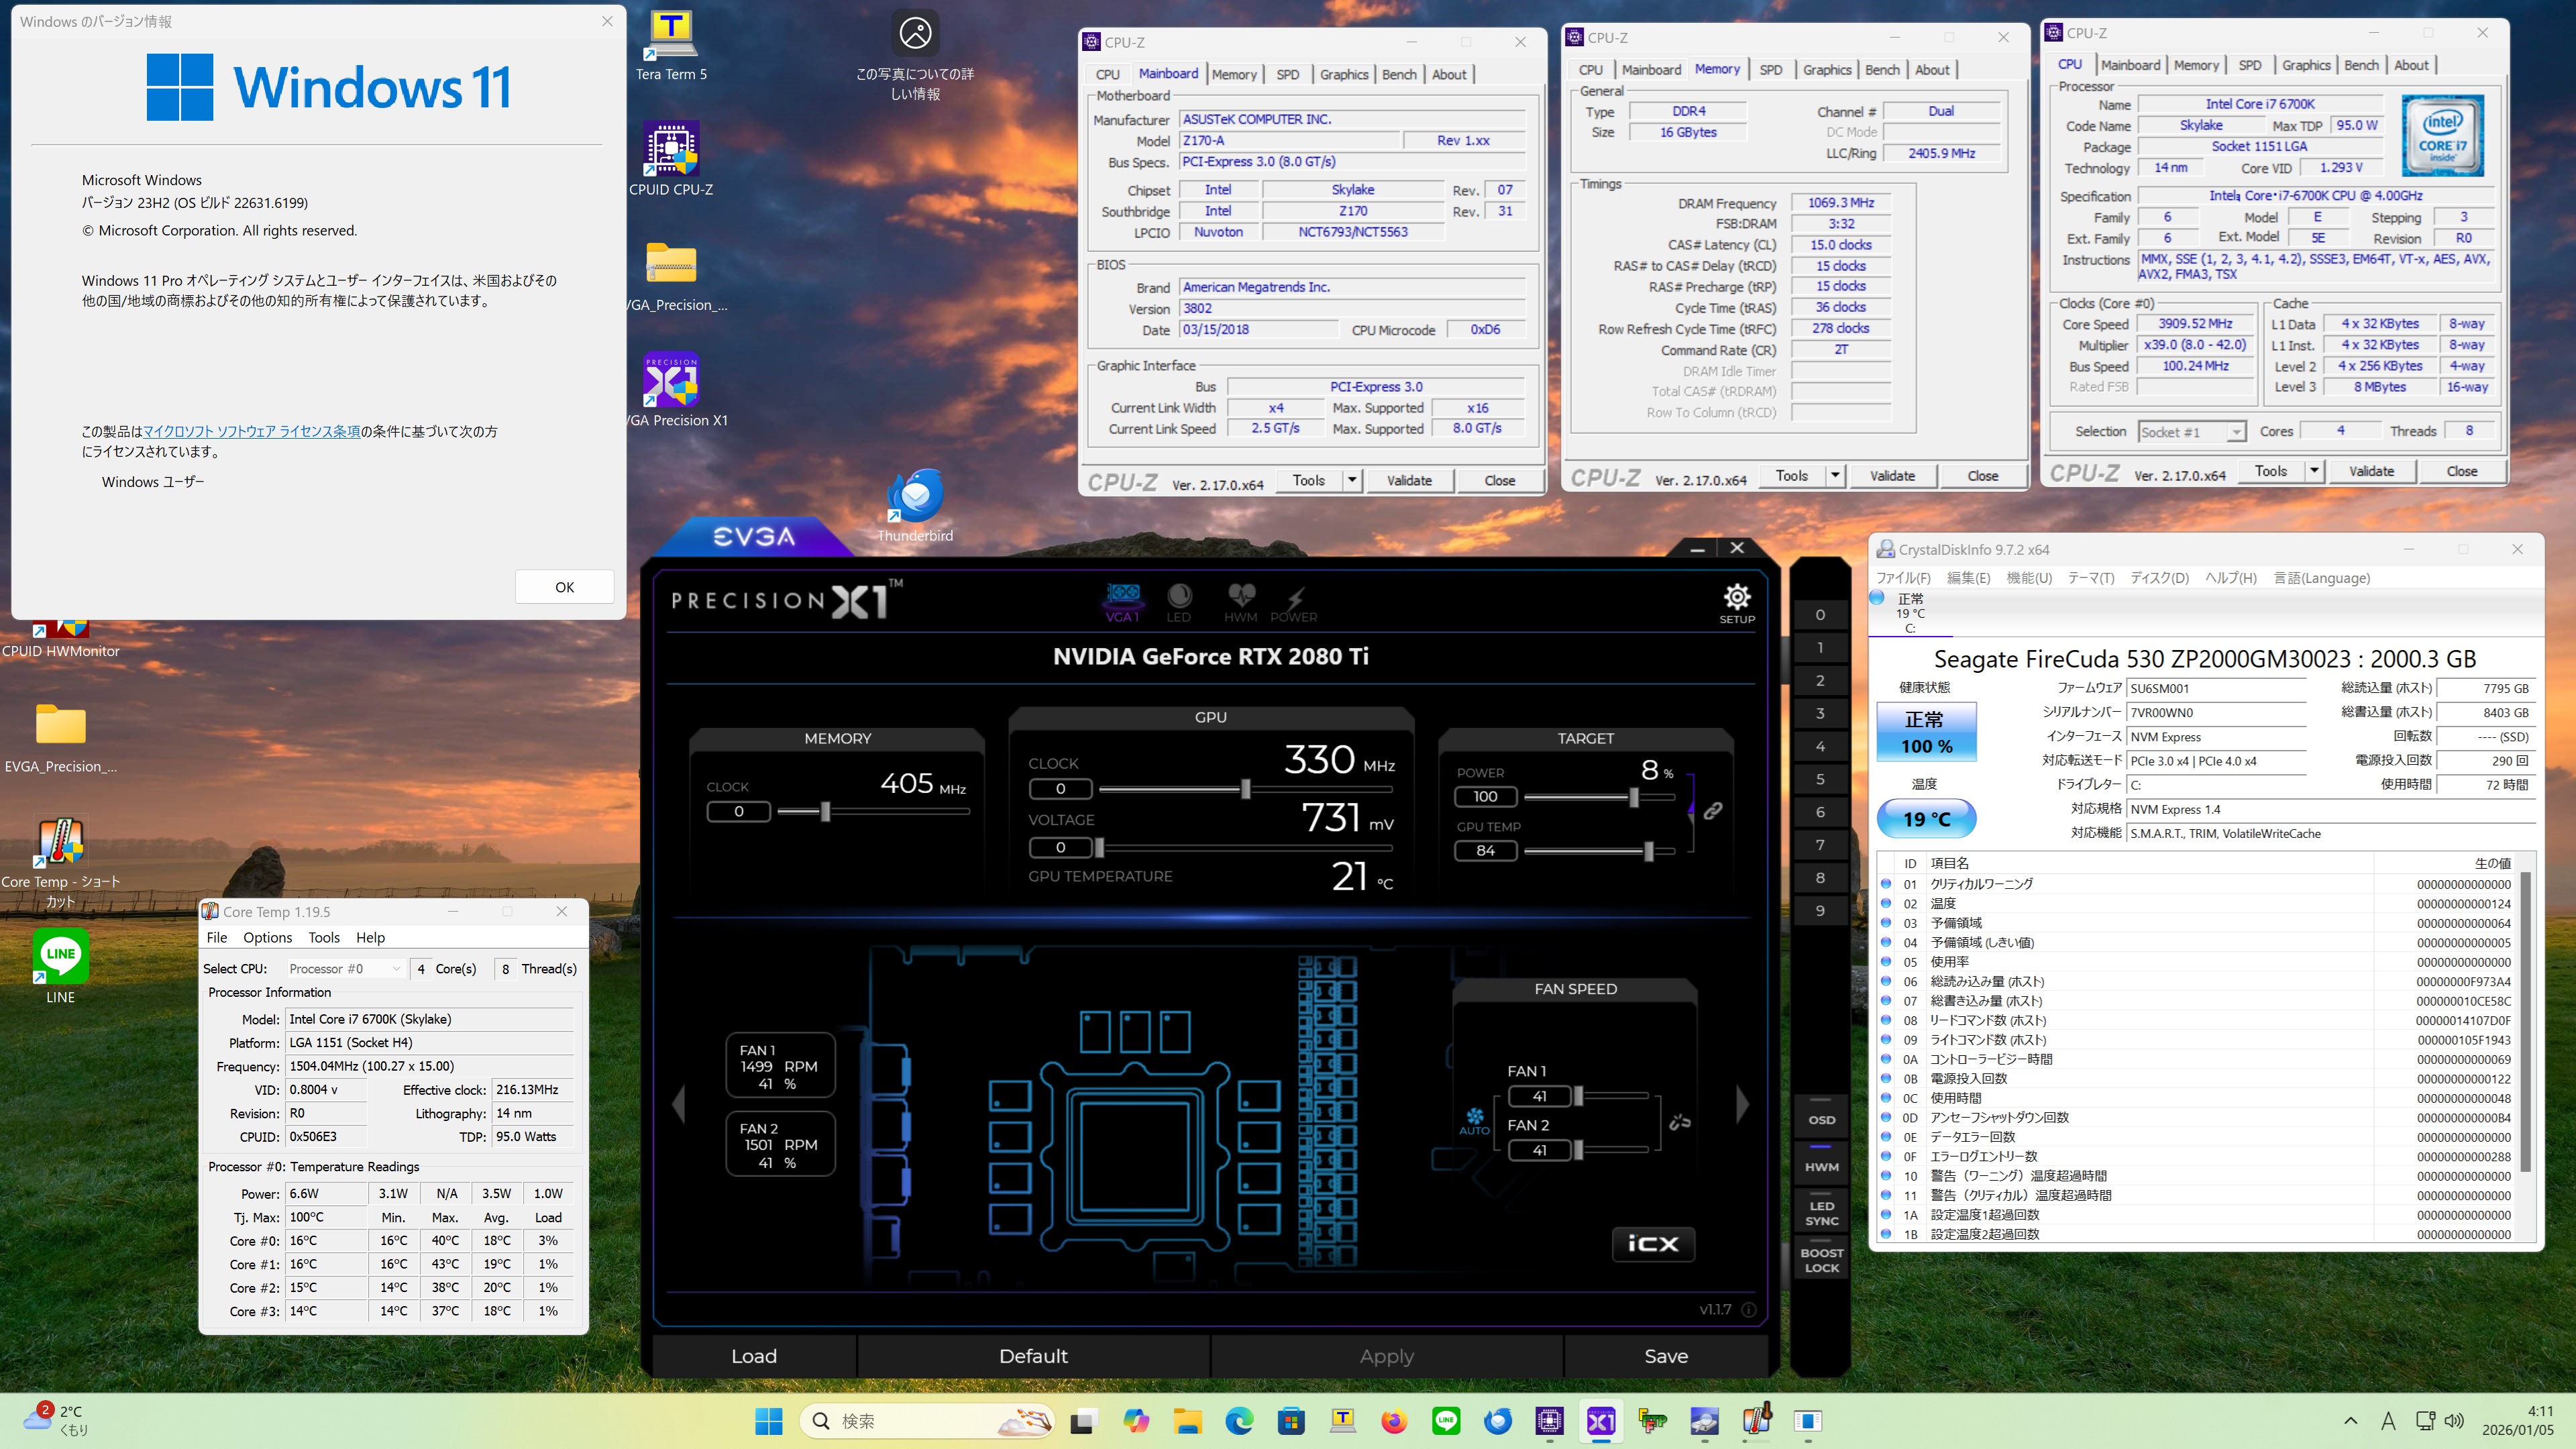Enable BOOST LOCK
Image resolution: width=2576 pixels, height=1449 pixels.
click(1821, 1260)
